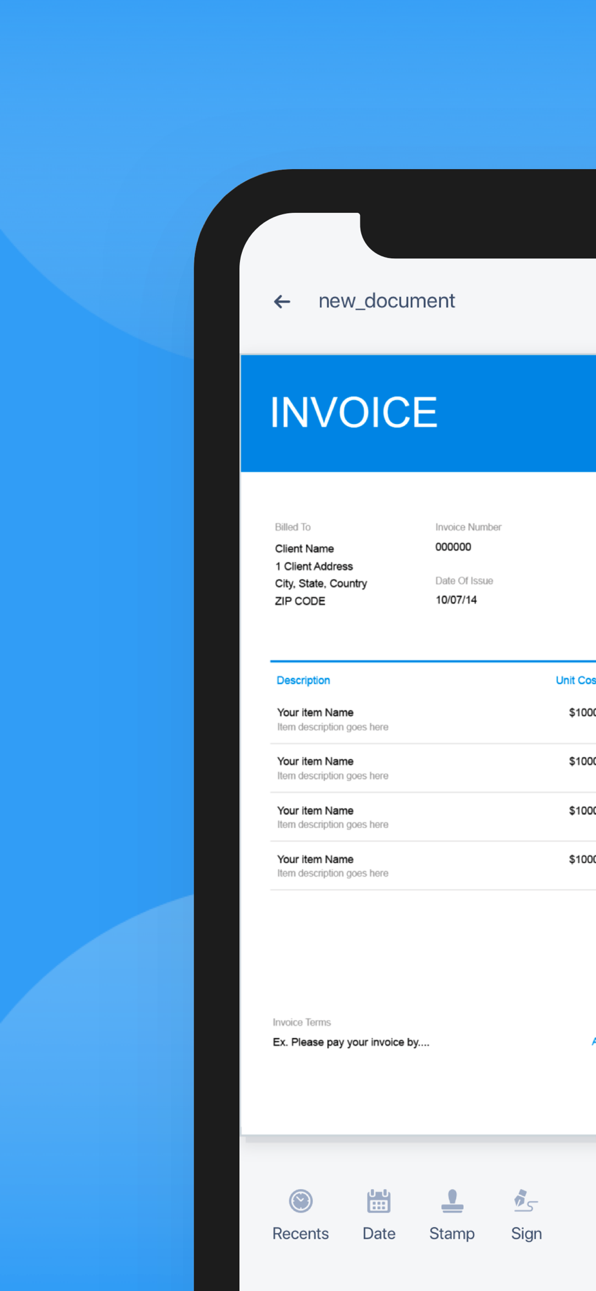The height and width of the screenshot is (1291, 596).
Task: Click the INVOICE heading
Action: click(x=353, y=412)
